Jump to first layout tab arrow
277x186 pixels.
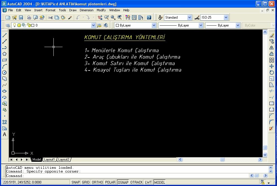pos(11,160)
